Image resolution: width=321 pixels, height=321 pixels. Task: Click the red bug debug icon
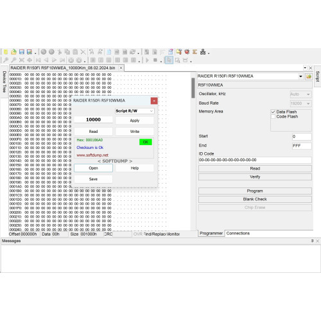(187, 52)
